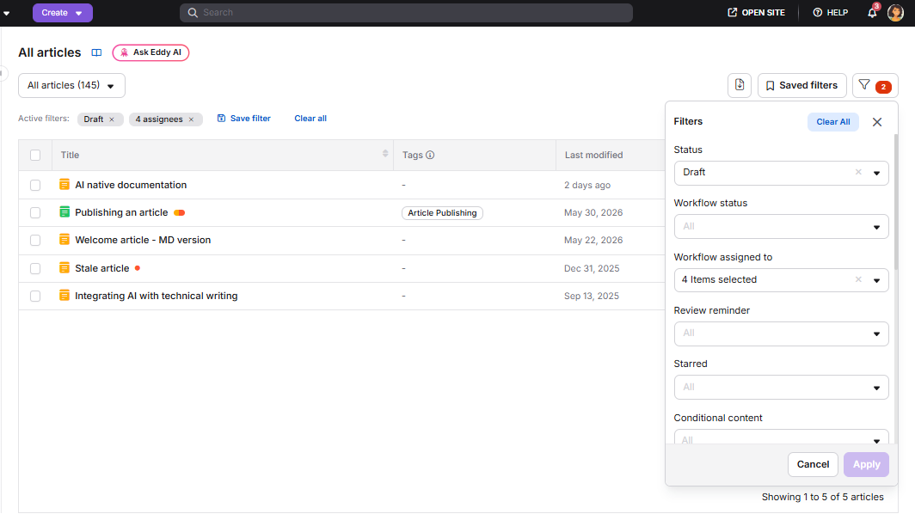The width and height of the screenshot is (915, 514).
Task: Click the Last modified column header
Action: 593,156
